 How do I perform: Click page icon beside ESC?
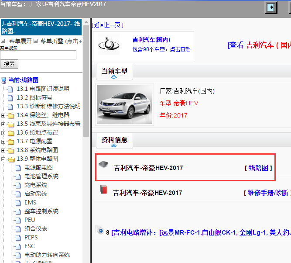pyautogui.click(x=18, y=246)
